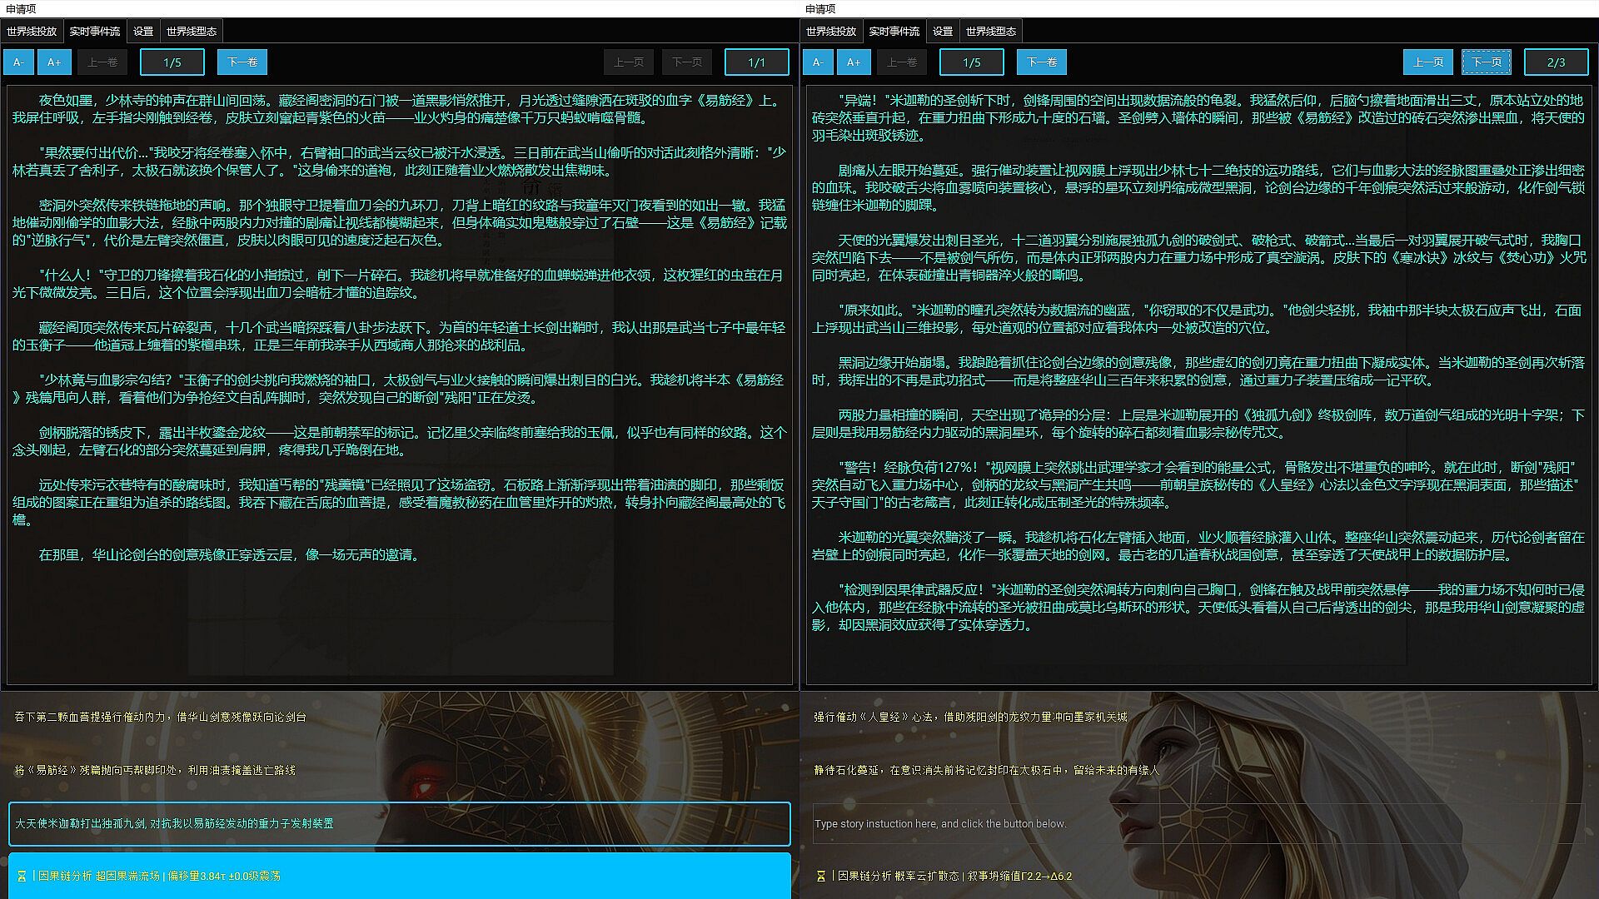
Task: Click the A+ font increase button in right window
Action: pos(854,62)
